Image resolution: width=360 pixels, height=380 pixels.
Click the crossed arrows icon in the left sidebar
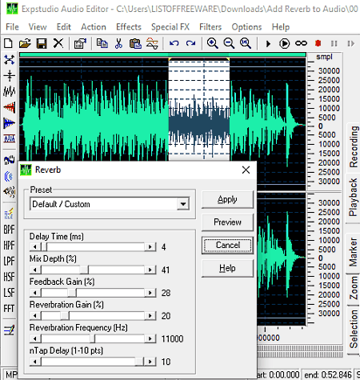(10, 60)
